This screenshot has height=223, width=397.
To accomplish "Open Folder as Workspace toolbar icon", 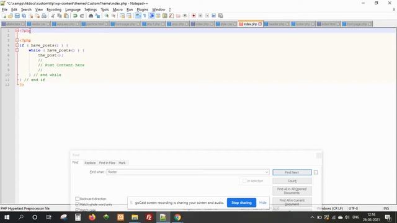I will (178, 16).
